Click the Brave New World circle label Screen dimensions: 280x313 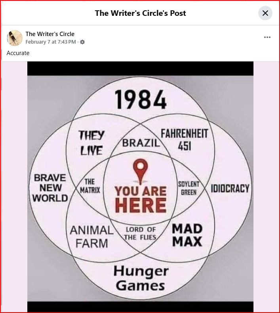(50, 188)
